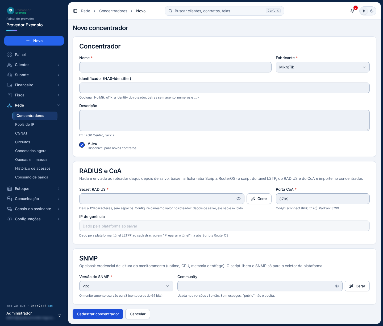Expand the Suporte menu chevron
This screenshot has width=383, height=326.
(x=59, y=75)
